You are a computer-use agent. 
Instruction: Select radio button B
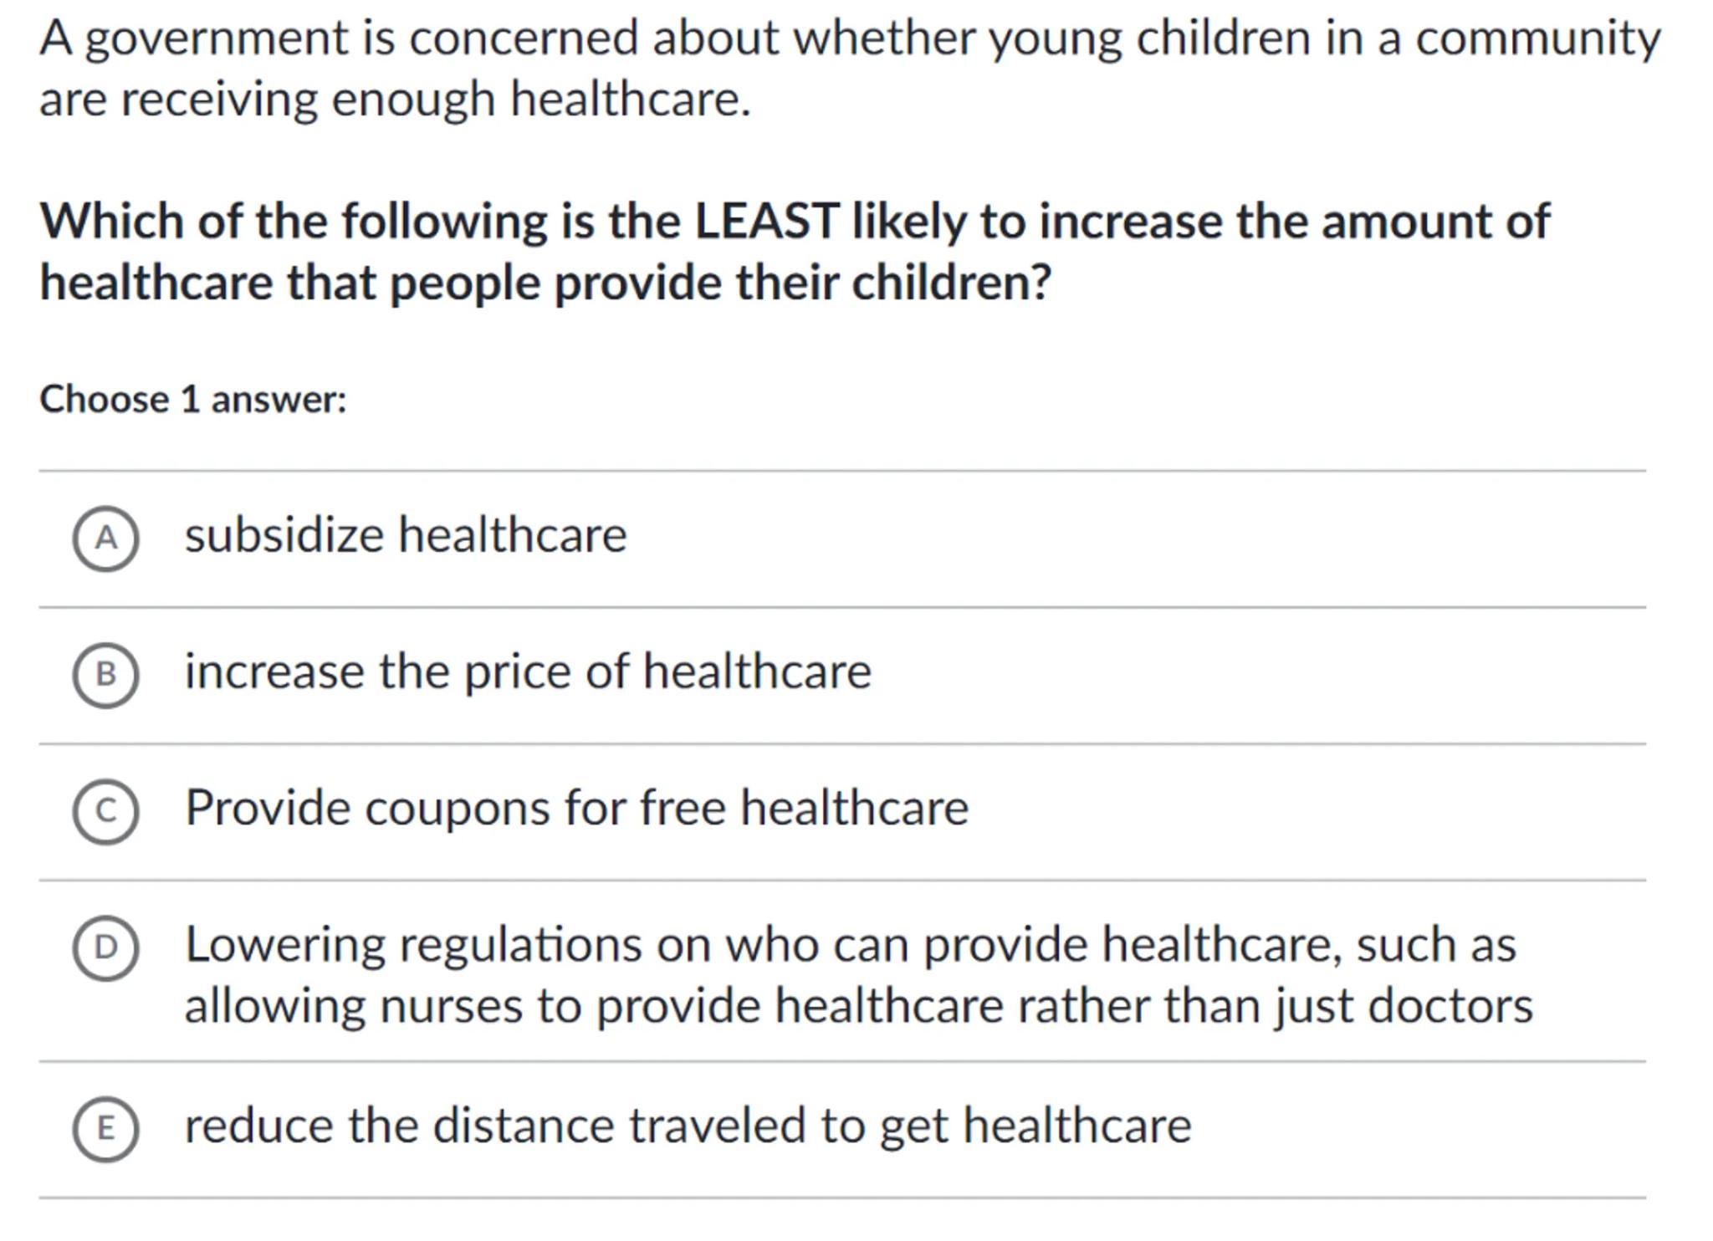pos(105,675)
